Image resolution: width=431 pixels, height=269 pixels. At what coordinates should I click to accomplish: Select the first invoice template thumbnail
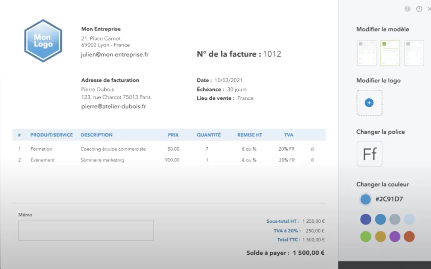pos(367,53)
